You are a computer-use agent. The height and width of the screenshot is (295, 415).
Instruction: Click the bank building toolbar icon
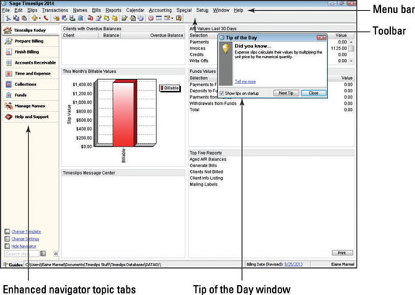click(80, 19)
